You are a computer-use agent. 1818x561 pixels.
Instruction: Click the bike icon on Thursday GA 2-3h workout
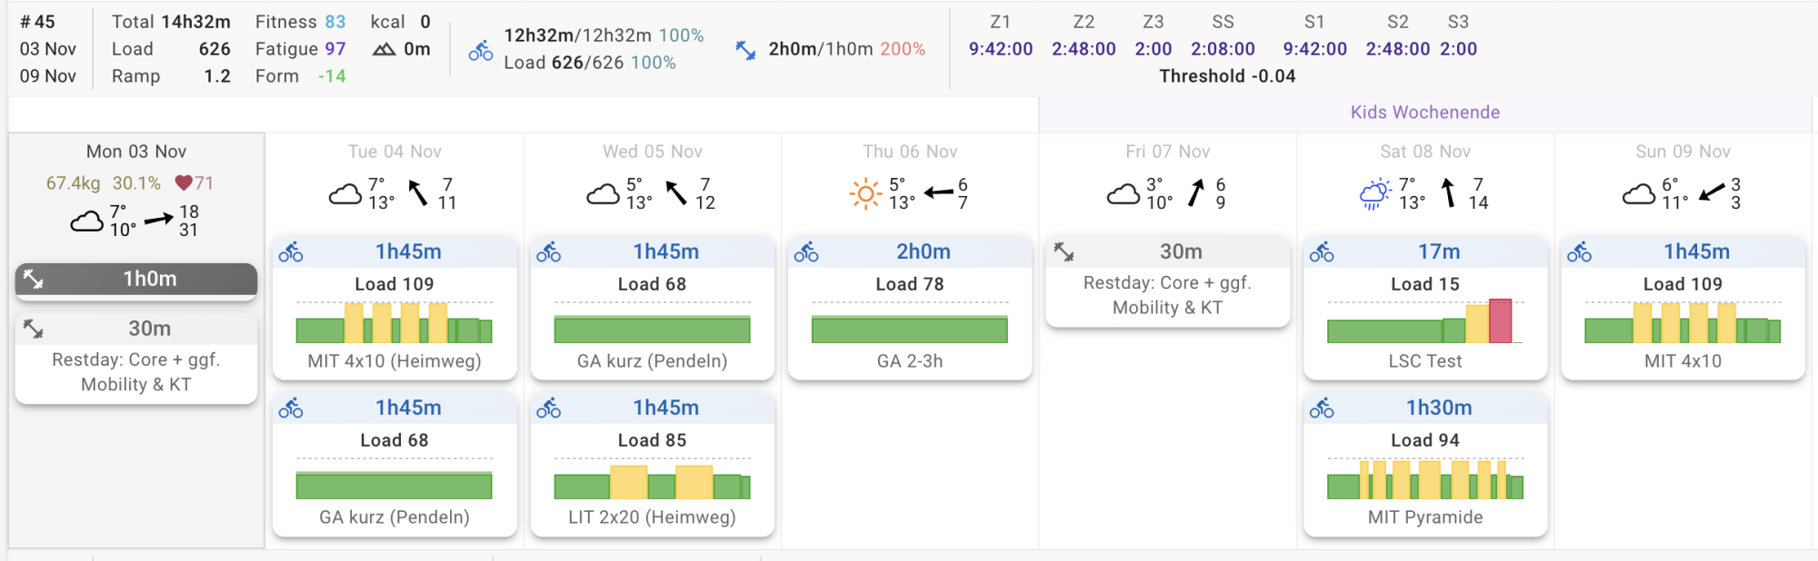806,252
